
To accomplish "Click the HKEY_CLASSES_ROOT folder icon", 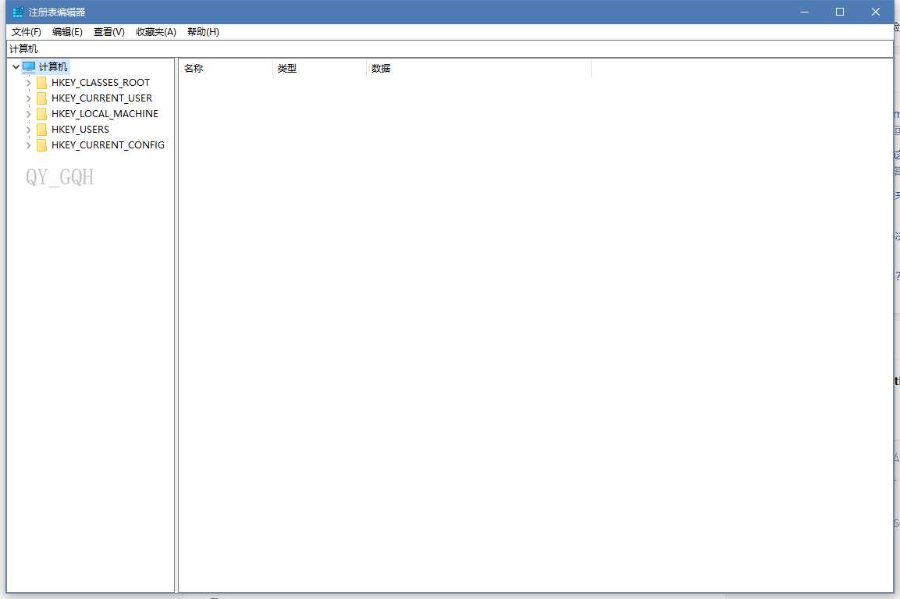I will [41, 83].
